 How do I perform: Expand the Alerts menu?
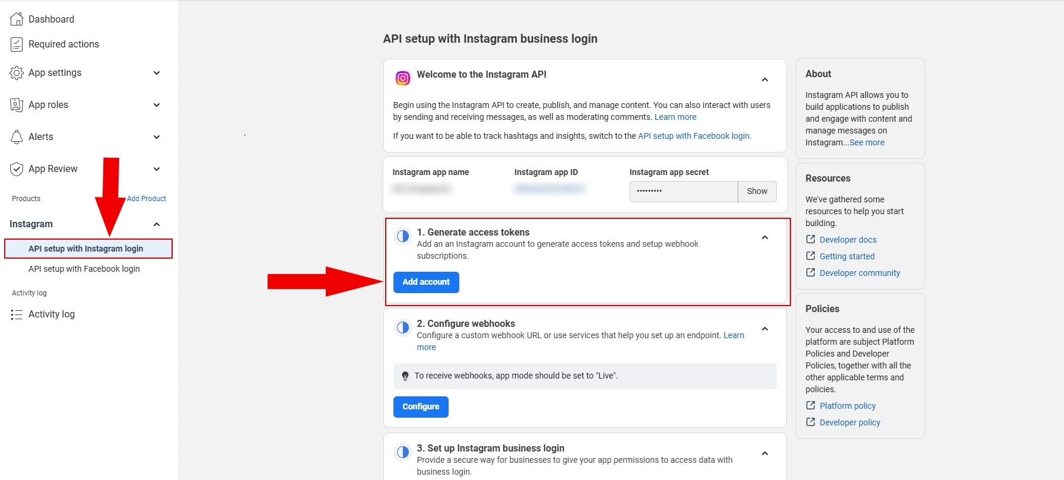tap(157, 137)
